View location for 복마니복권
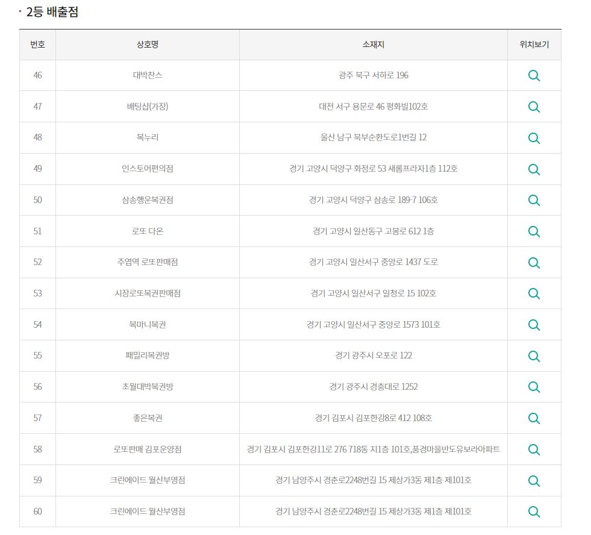 coord(534,325)
